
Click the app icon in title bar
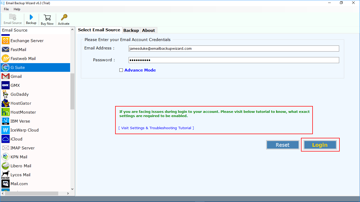[x=3, y=3]
